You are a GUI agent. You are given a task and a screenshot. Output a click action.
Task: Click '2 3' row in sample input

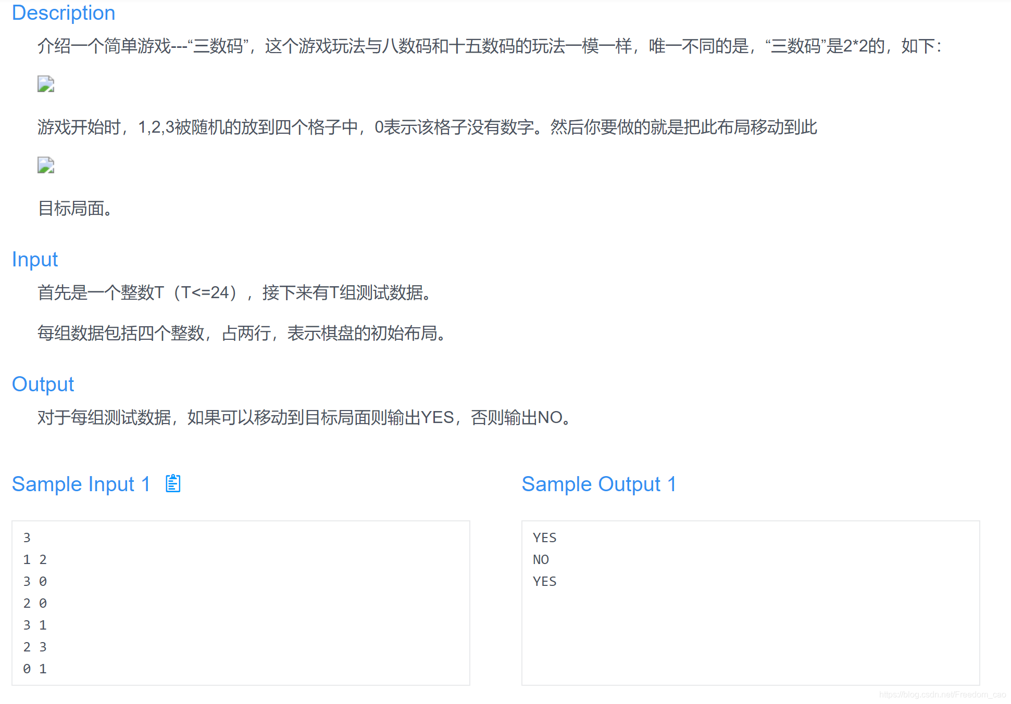tap(35, 647)
